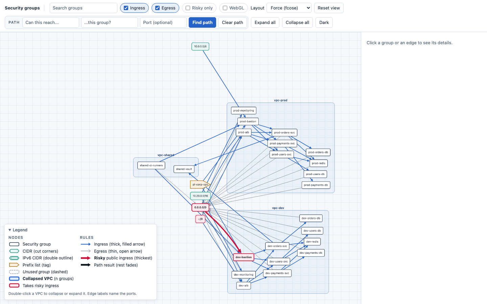Click the Collapse all button

pos(297,23)
